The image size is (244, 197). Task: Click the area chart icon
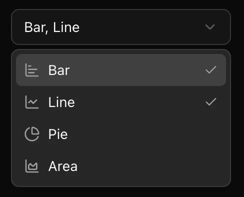tap(32, 166)
